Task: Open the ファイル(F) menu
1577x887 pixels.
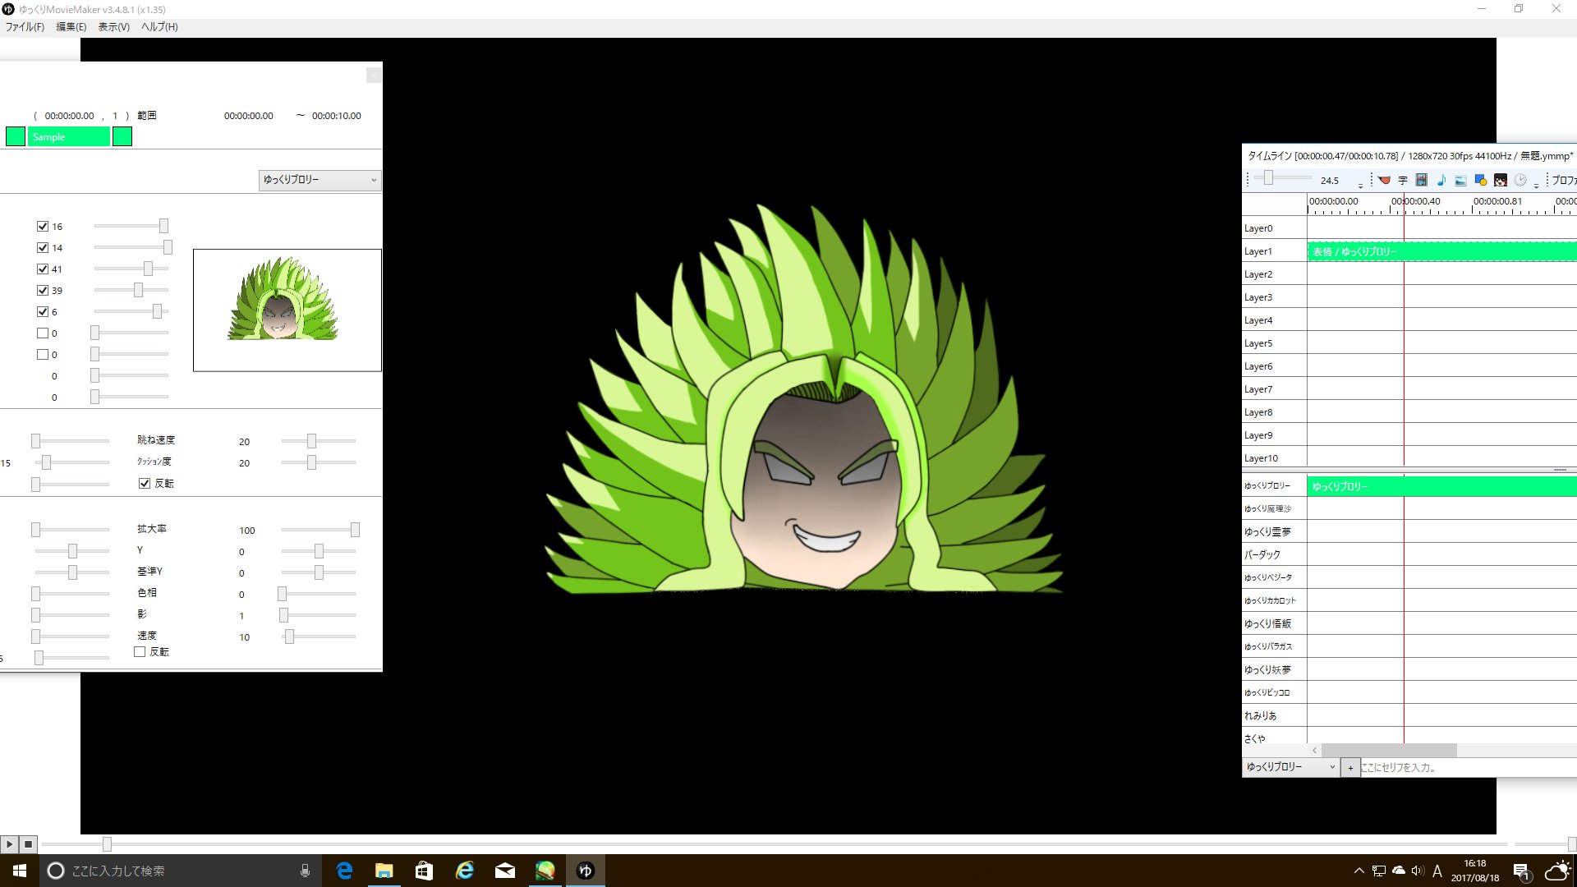Action: coord(25,26)
